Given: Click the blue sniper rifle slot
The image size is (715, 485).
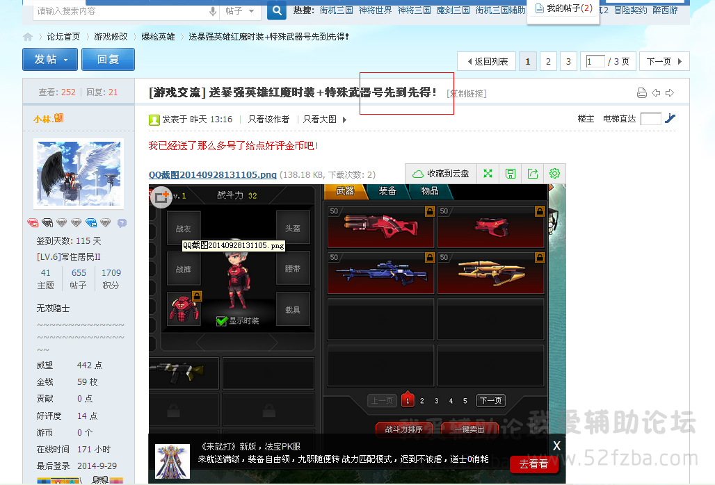Looking at the screenshot, I should click(380, 273).
